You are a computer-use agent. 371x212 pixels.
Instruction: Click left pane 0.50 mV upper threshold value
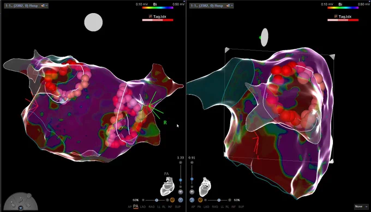tap(178, 4)
